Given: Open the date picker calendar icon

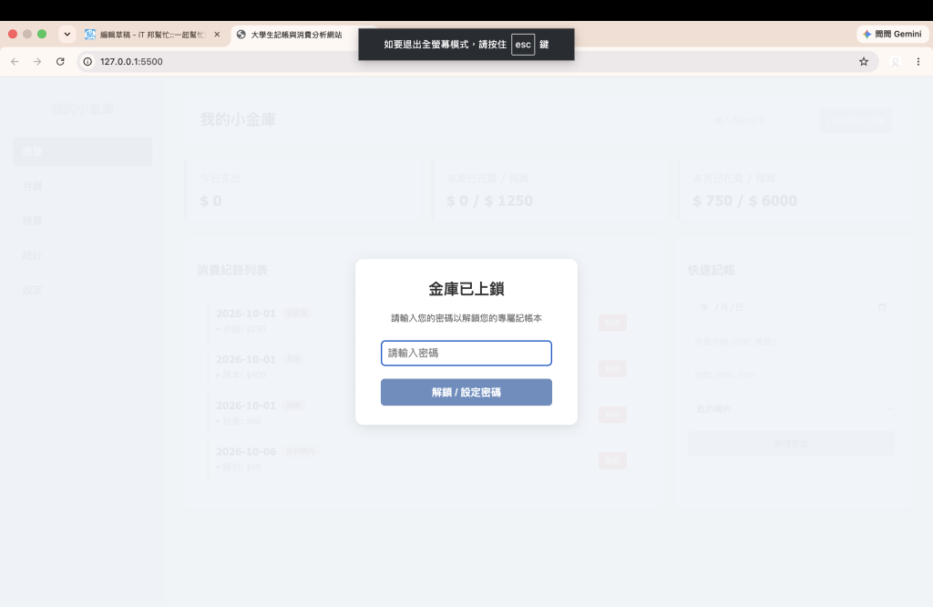Looking at the screenshot, I should [882, 307].
